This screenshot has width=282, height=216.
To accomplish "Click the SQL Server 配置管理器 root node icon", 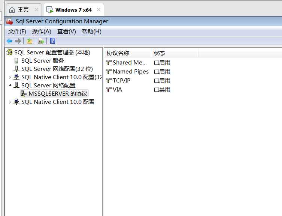I will click(10, 52).
